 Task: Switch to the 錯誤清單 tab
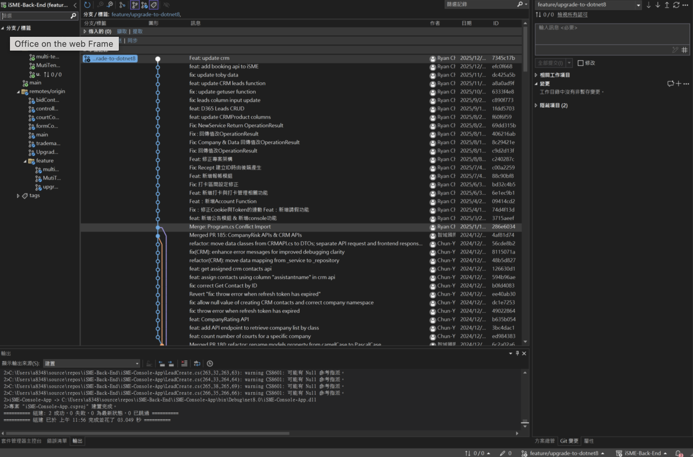coord(57,441)
